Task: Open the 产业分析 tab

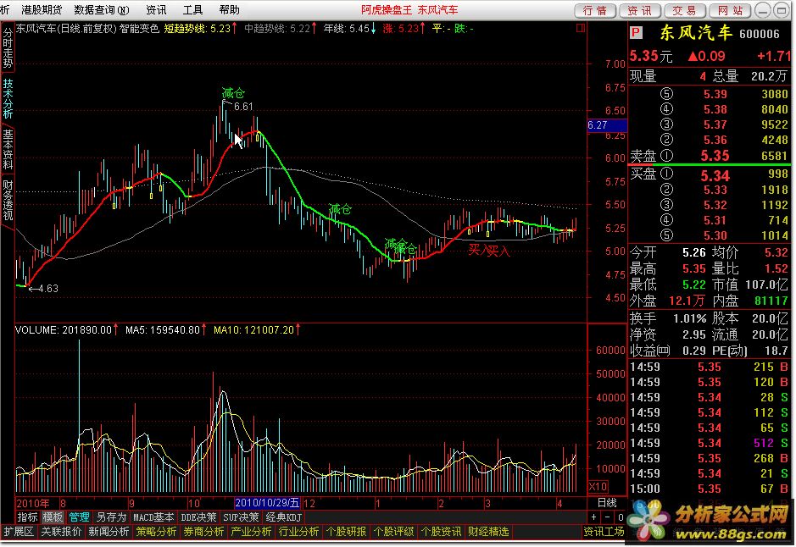Action: 251,531
